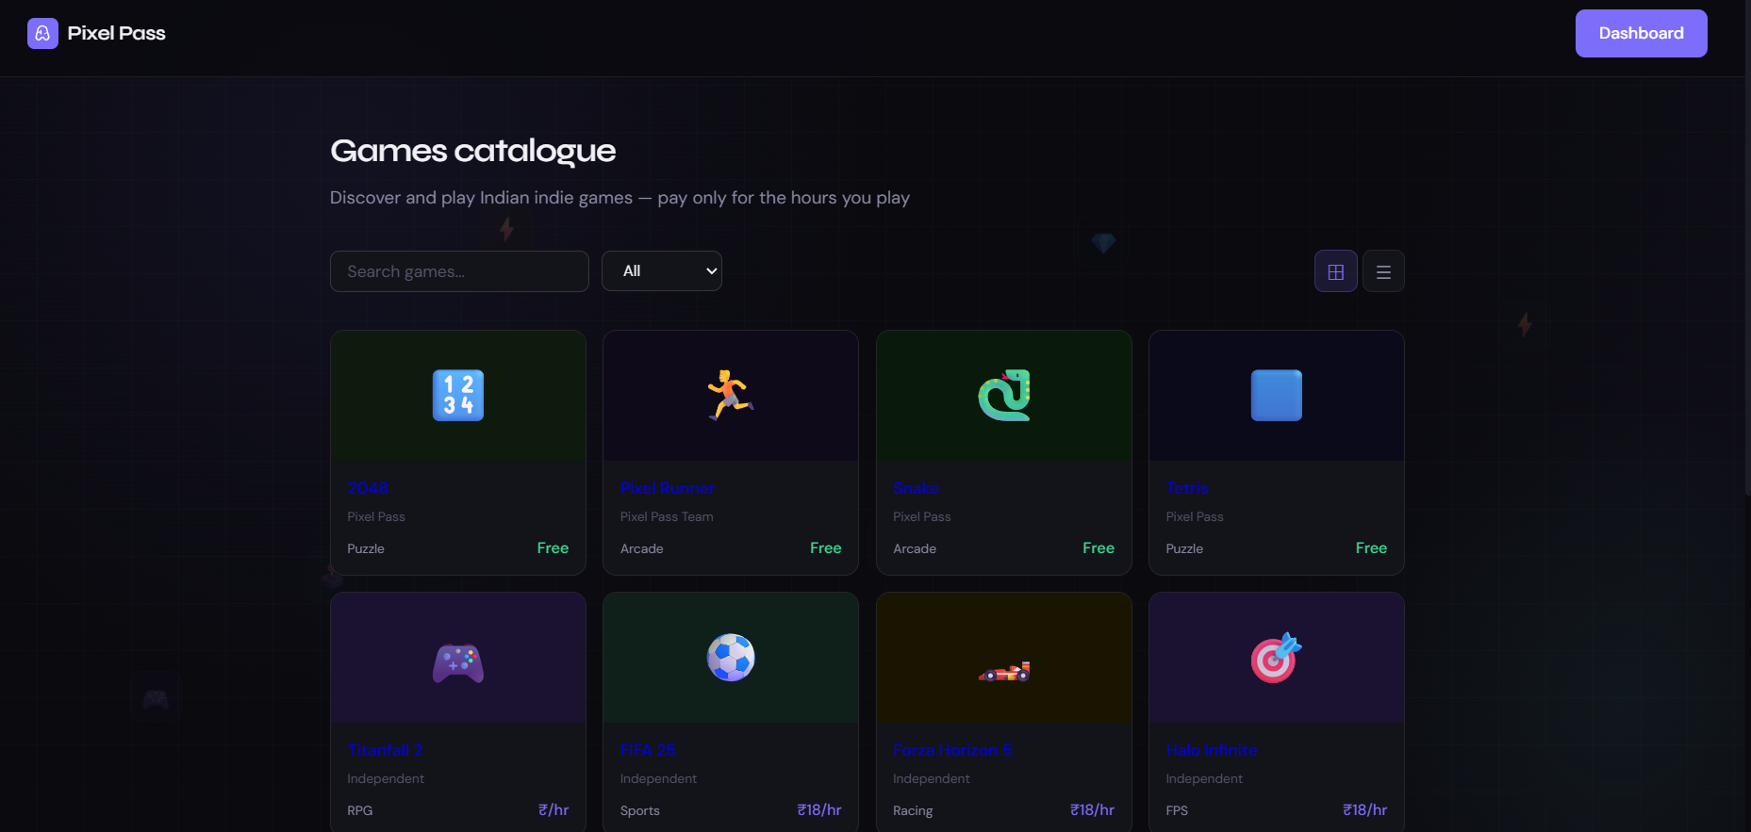This screenshot has width=1751, height=832.
Task: Click Pixel Pass Team developer label
Action: (667, 516)
